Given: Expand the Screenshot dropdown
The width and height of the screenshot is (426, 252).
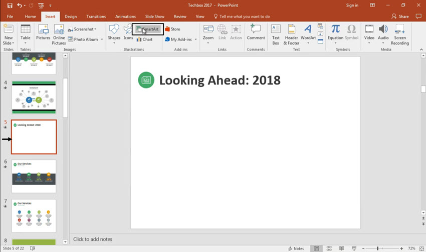Looking at the screenshot, I should (x=97, y=29).
